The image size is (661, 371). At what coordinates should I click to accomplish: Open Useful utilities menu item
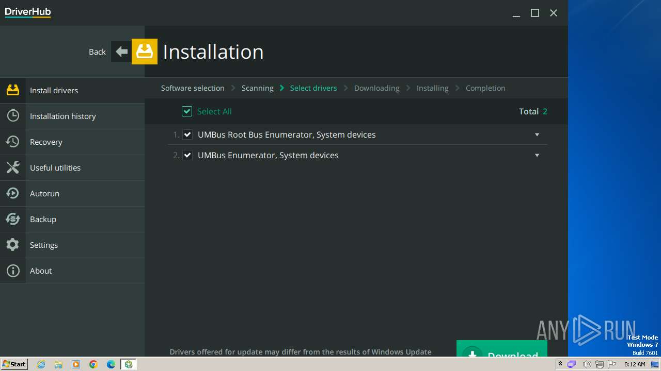click(x=72, y=167)
